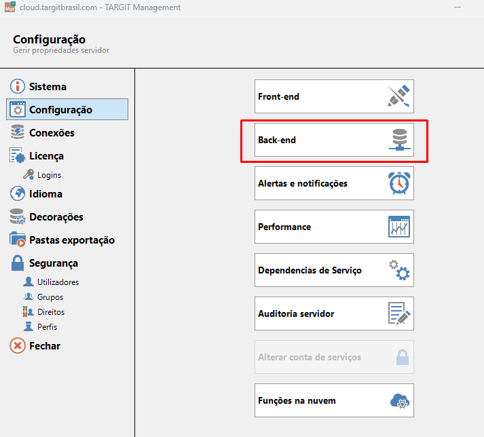Click the Auditoria servidor document pencil icon
This screenshot has width=484, height=437.
(399, 313)
